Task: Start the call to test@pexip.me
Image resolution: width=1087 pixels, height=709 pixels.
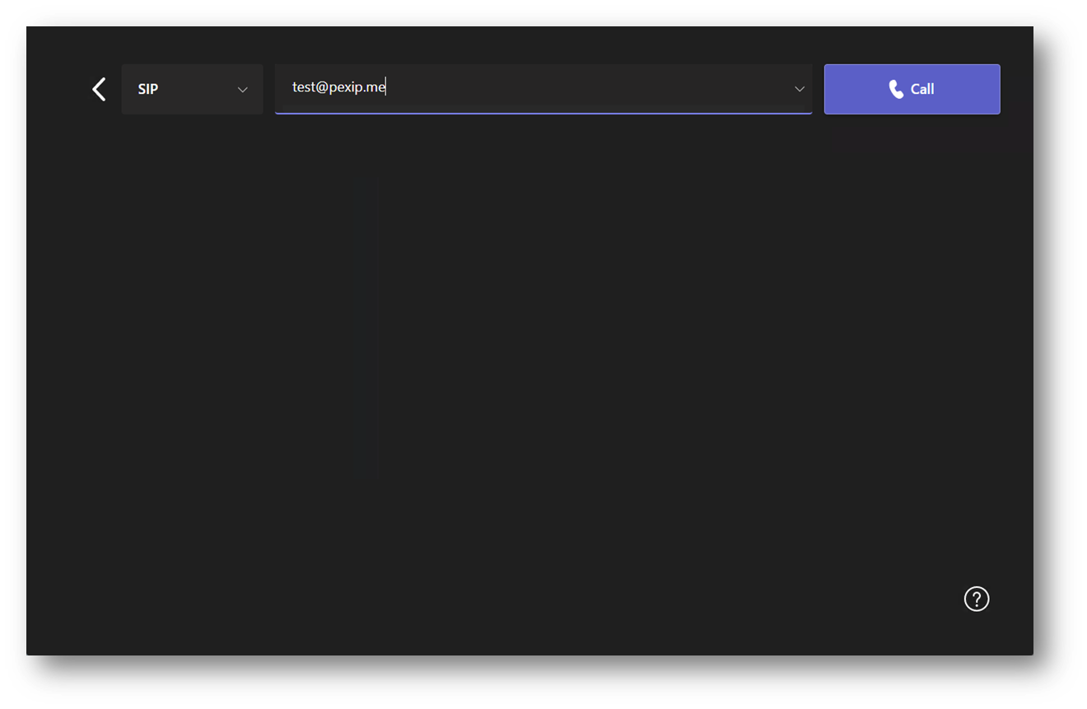Action: tap(912, 89)
